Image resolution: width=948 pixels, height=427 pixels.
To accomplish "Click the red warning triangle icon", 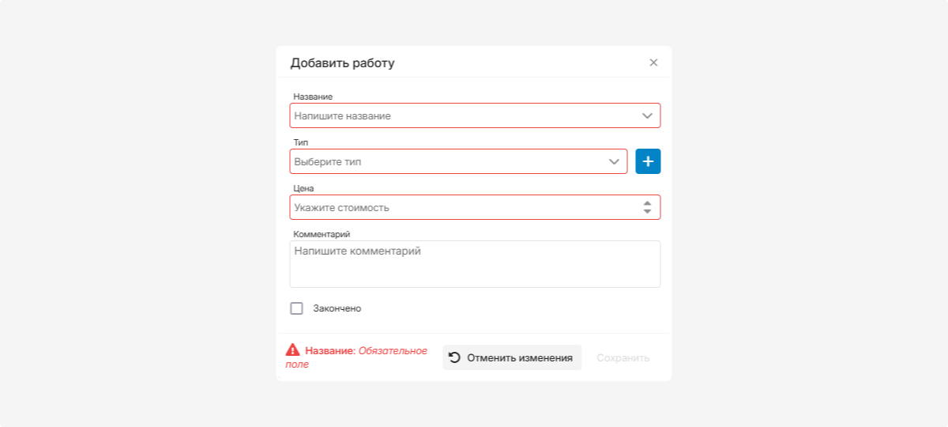I will (x=293, y=350).
